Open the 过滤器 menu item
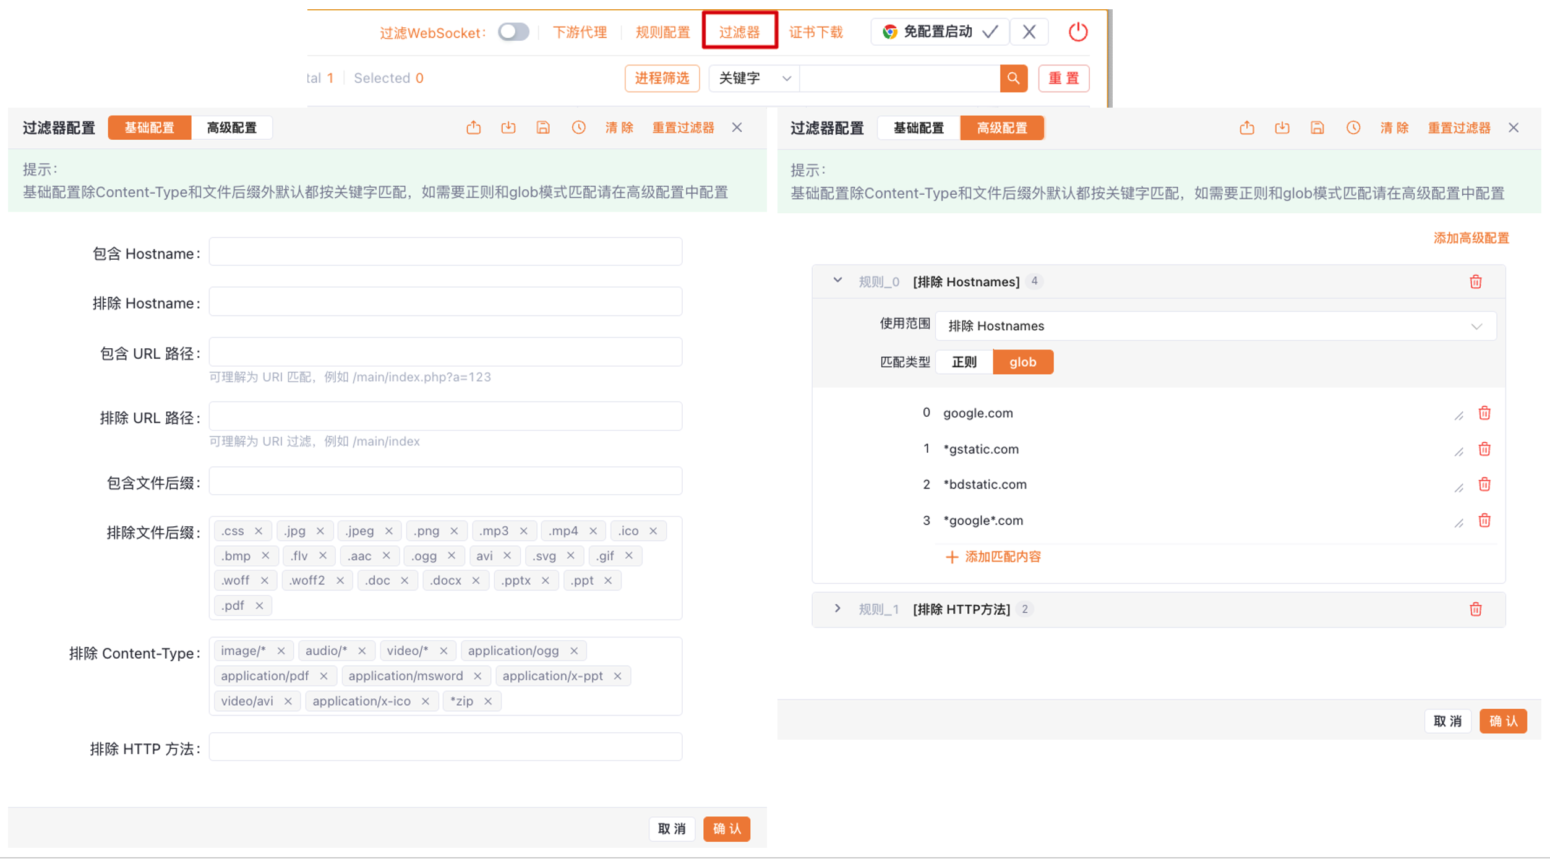This screenshot has height=859, width=1550. [739, 32]
